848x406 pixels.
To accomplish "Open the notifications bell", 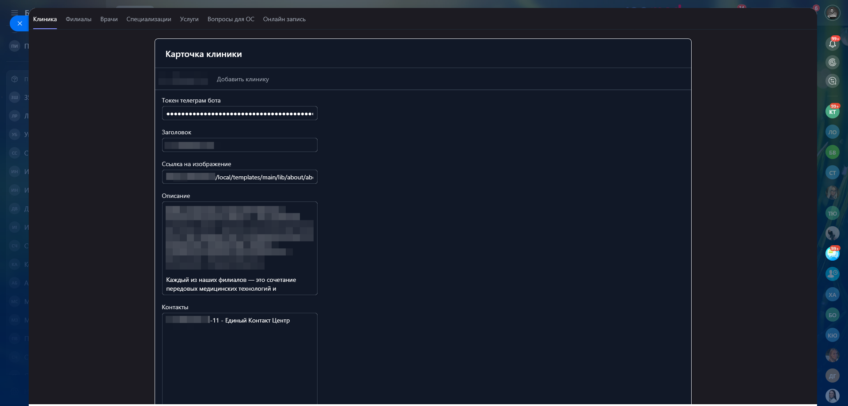I will pos(832,44).
